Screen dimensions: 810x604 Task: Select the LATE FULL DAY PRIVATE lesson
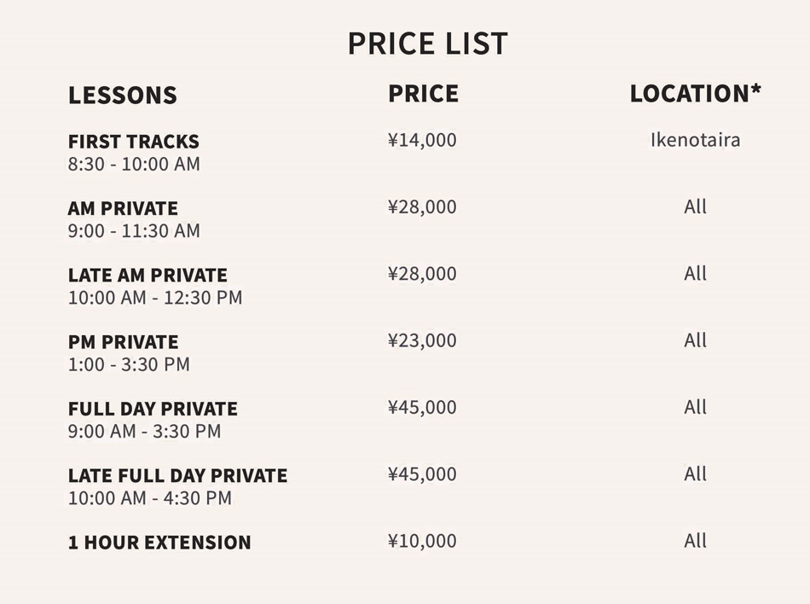click(177, 475)
